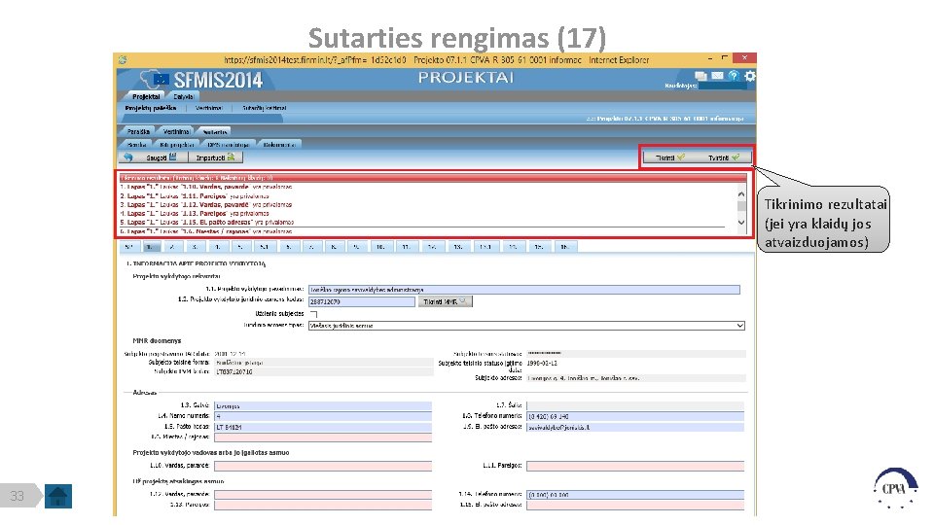The height and width of the screenshot is (525, 934).
Task: Select numbered section tab 11.
Action: click(x=406, y=246)
